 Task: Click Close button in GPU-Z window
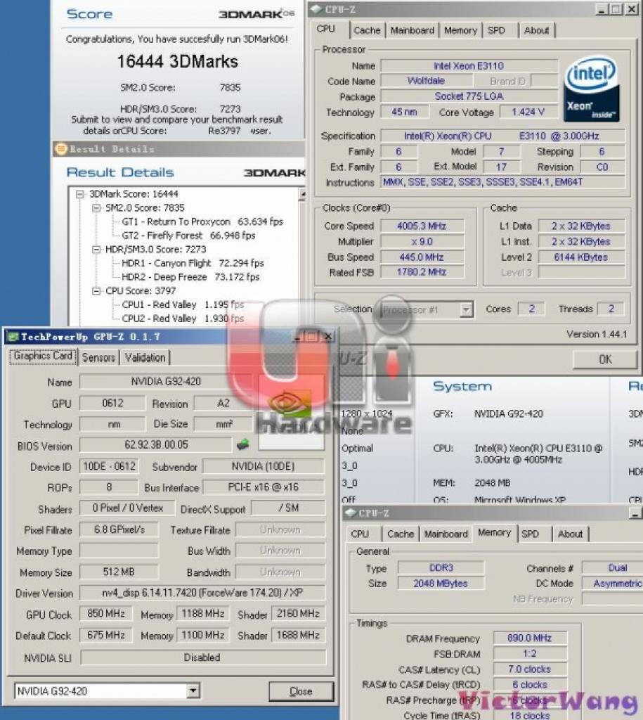(x=301, y=691)
